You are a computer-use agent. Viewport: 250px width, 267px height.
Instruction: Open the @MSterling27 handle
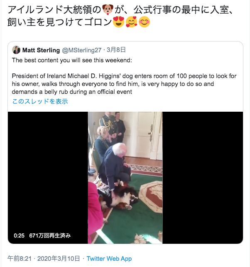click(81, 50)
